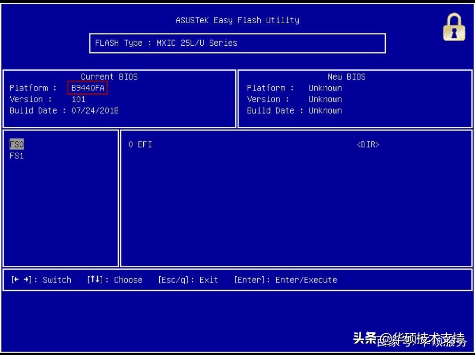Viewport: 475px width, 355px height.
Task: Click the up-down arrows Choose hint
Action: point(115,280)
